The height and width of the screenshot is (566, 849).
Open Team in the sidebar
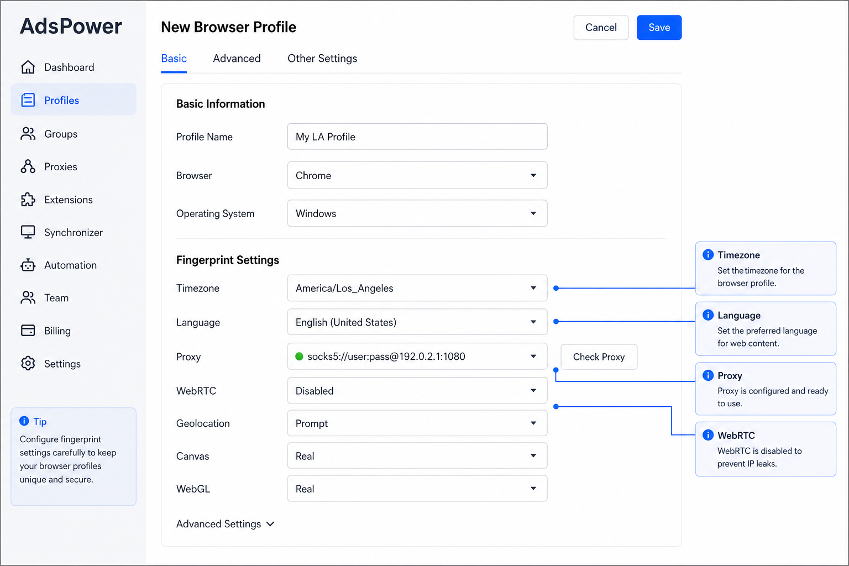click(74, 298)
